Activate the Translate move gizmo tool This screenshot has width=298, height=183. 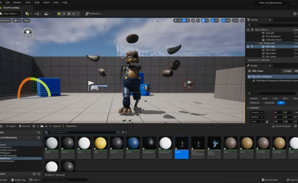click(x=179, y=21)
